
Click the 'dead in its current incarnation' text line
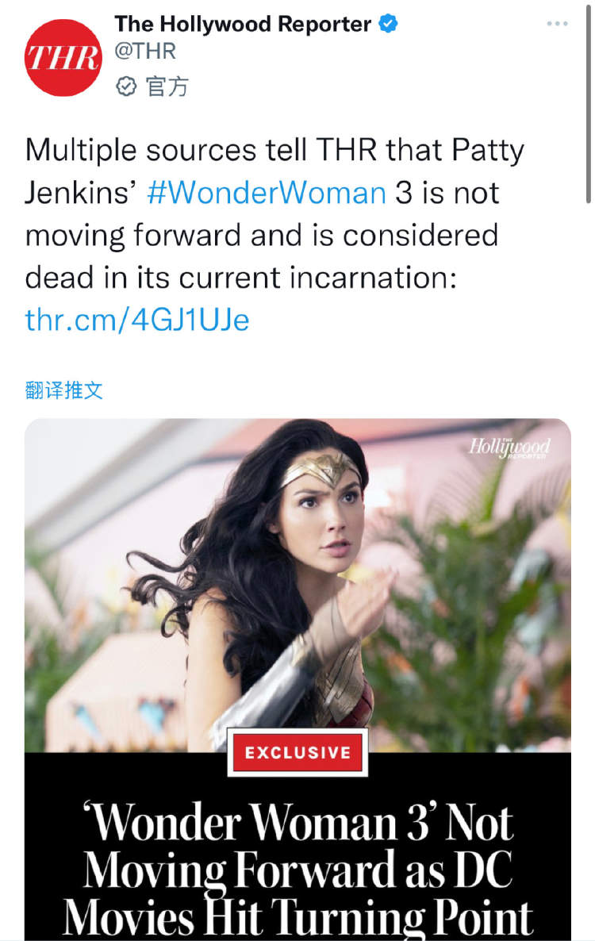tap(241, 278)
